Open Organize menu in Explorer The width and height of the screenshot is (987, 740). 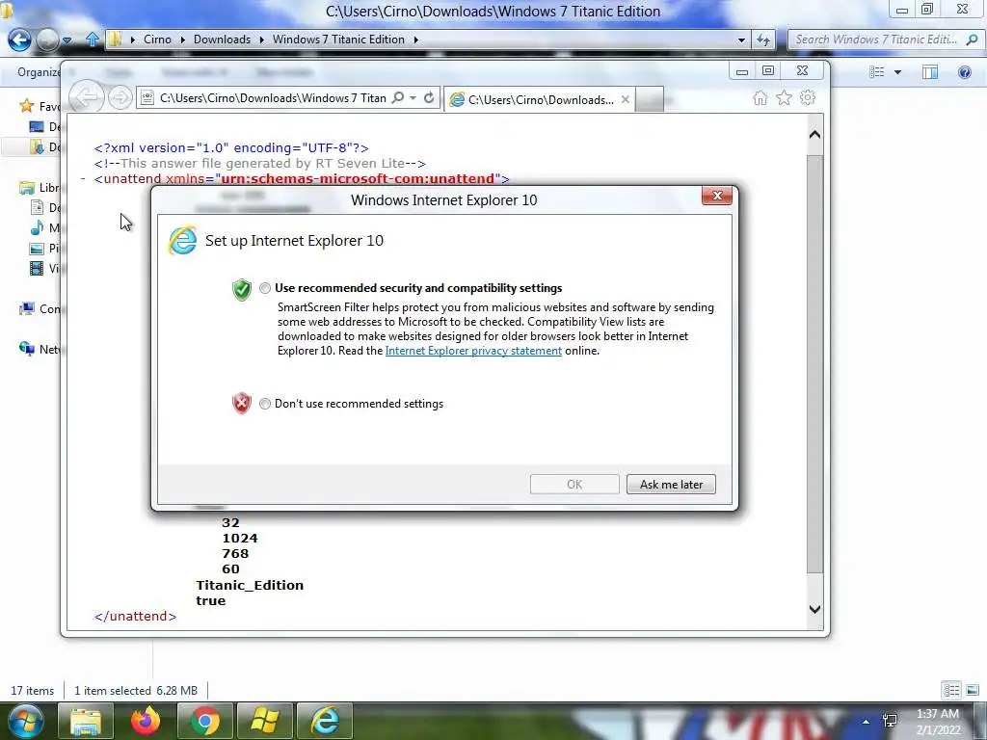click(38, 72)
